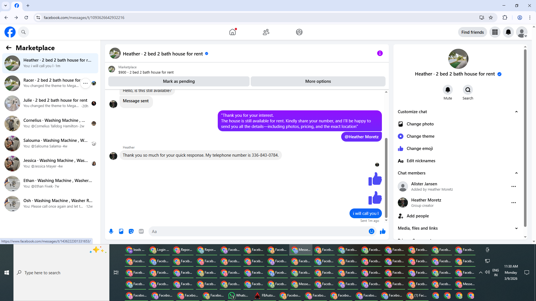Screen dimensions: 536x301
Task: Open options for Alister Jansen member
Action: [513, 186]
